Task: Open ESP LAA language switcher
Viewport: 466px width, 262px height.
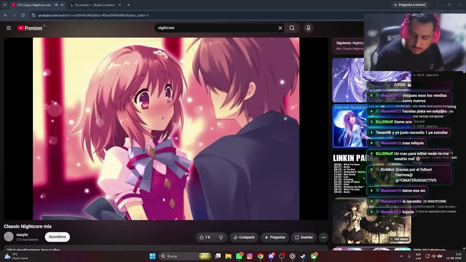Action: click(419, 256)
